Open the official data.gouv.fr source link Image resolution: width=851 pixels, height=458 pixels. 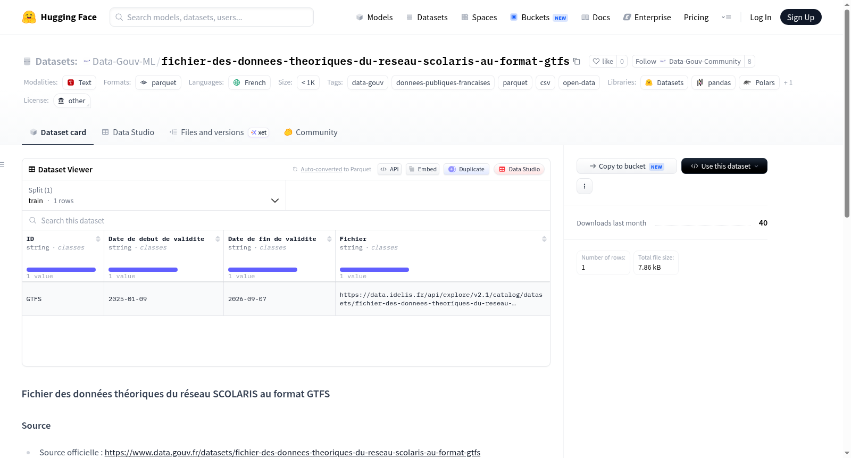293,452
